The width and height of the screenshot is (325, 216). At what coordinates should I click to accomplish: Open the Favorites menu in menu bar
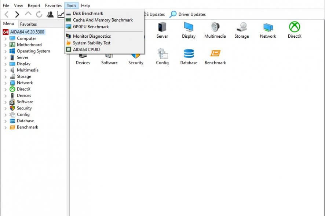pyautogui.click(x=54, y=5)
